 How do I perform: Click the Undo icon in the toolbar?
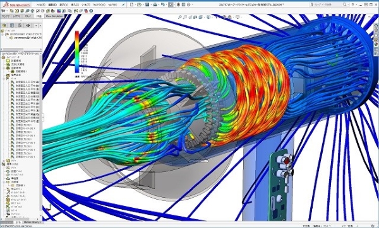tap(162, 4)
